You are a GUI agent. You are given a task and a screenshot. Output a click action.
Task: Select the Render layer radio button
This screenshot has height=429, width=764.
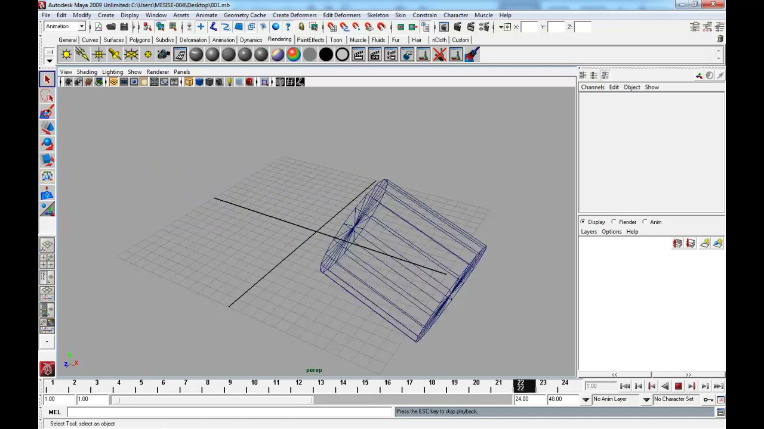click(x=614, y=222)
